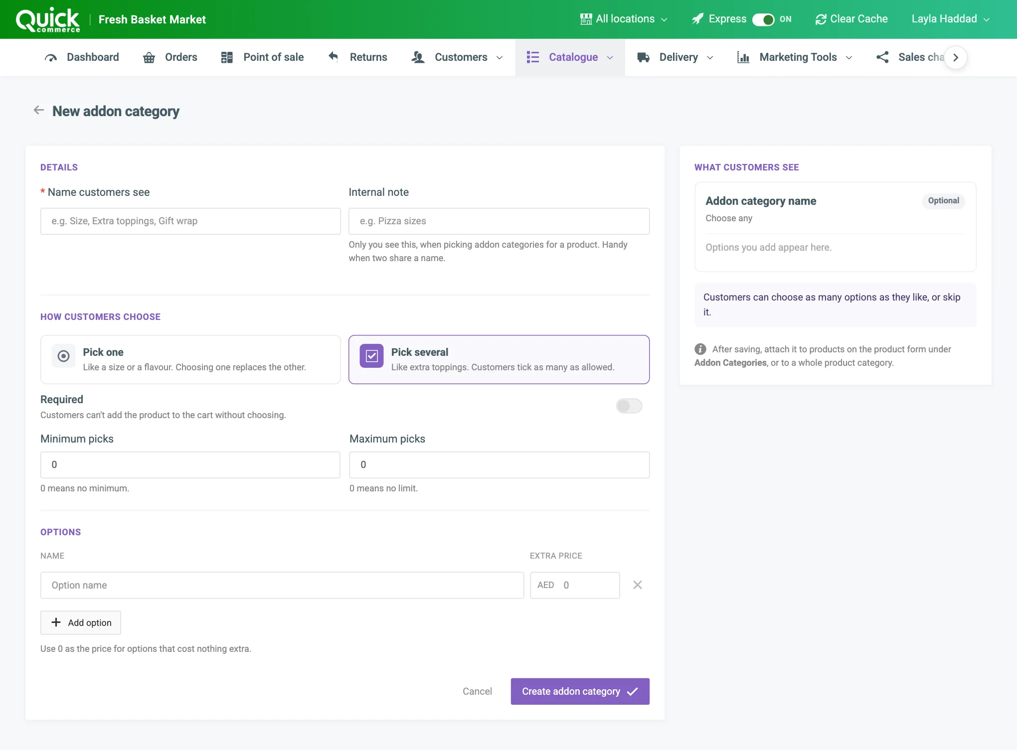
Task: Open the All locations dropdown
Action: pos(624,19)
